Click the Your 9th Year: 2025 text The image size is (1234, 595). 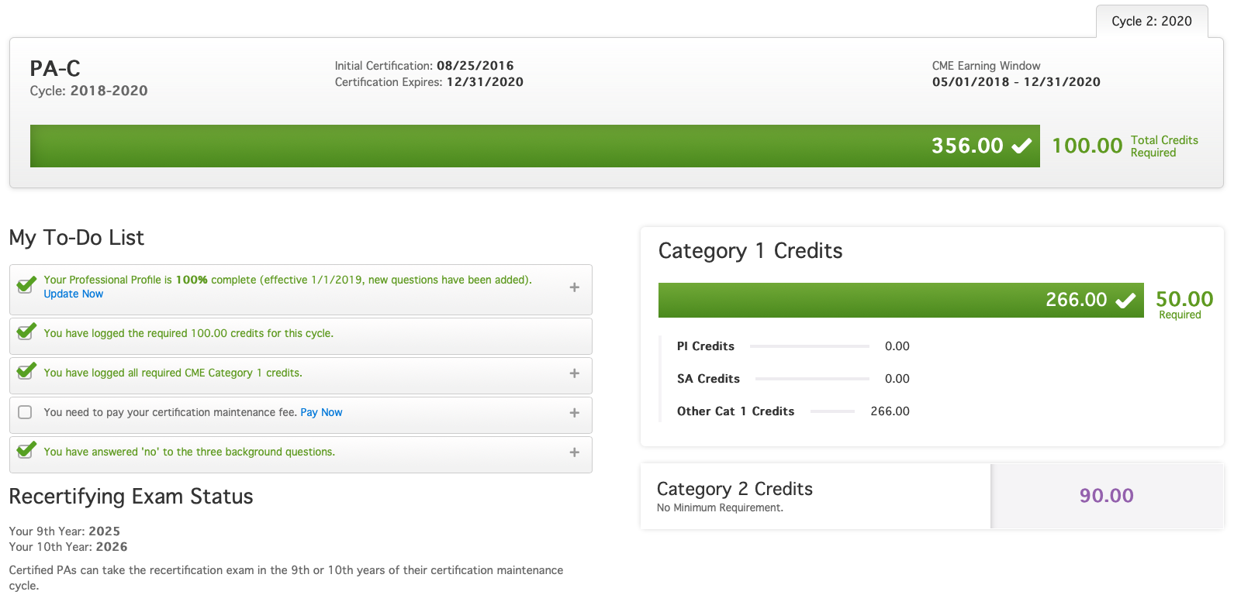click(64, 531)
